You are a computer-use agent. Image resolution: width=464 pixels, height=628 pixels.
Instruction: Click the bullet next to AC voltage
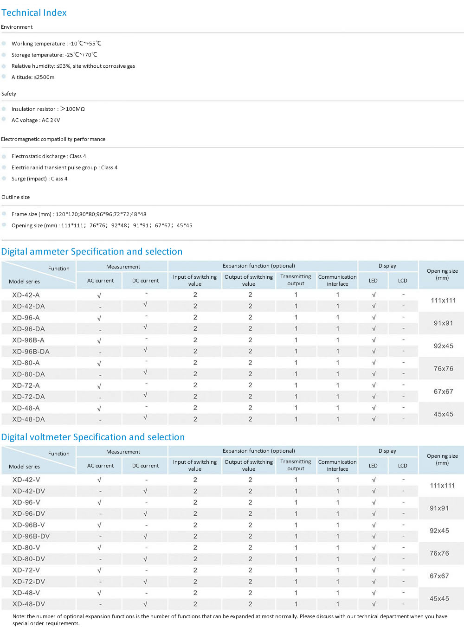coord(4,120)
